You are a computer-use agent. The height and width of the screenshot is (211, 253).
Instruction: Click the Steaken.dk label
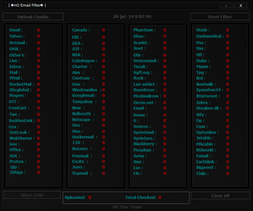tap(209, 108)
